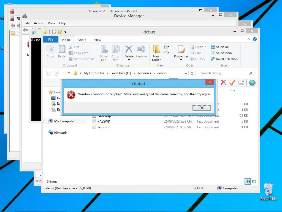Screen dimensions: 282x212
Task: Click OK in the clipbrd error dialog
Action: tap(201, 108)
